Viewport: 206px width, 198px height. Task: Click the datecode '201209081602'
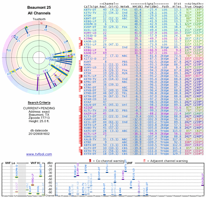click(x=39, y=134)
